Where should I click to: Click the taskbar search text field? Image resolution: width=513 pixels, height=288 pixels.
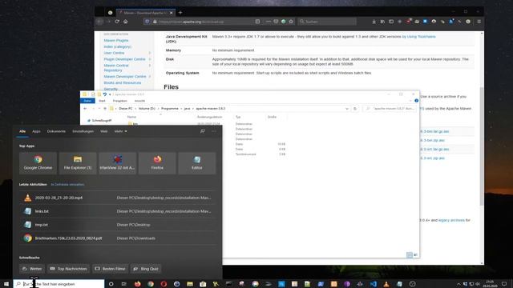click(x=59, y=284)
